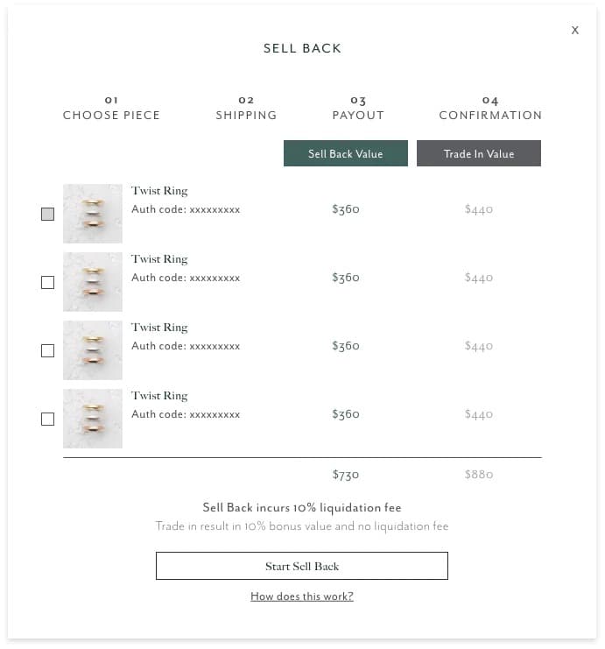Jump to step 02 Shipping
Screen dimensions: 605x649
tap(246, 108)
